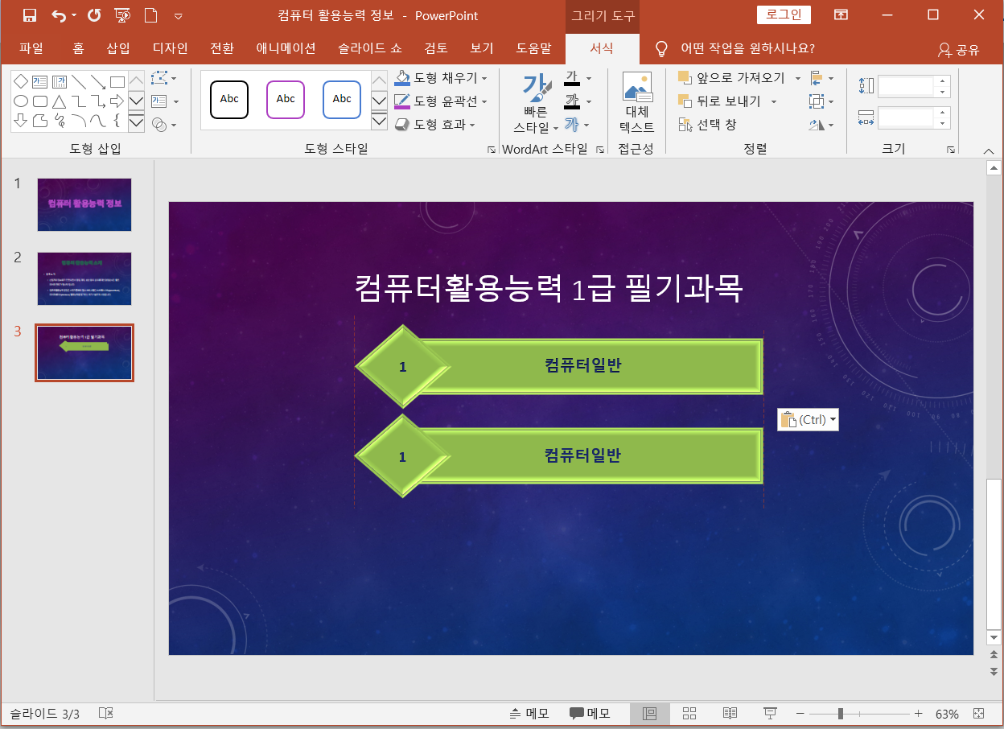Switch to the 애니메이션 animations tab
The width and height of the screenshot is (1004, 729).
coord(286,49)
